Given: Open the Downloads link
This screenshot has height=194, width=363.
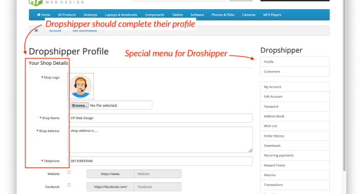Looking at the screenshot, I should pos(295,145).
